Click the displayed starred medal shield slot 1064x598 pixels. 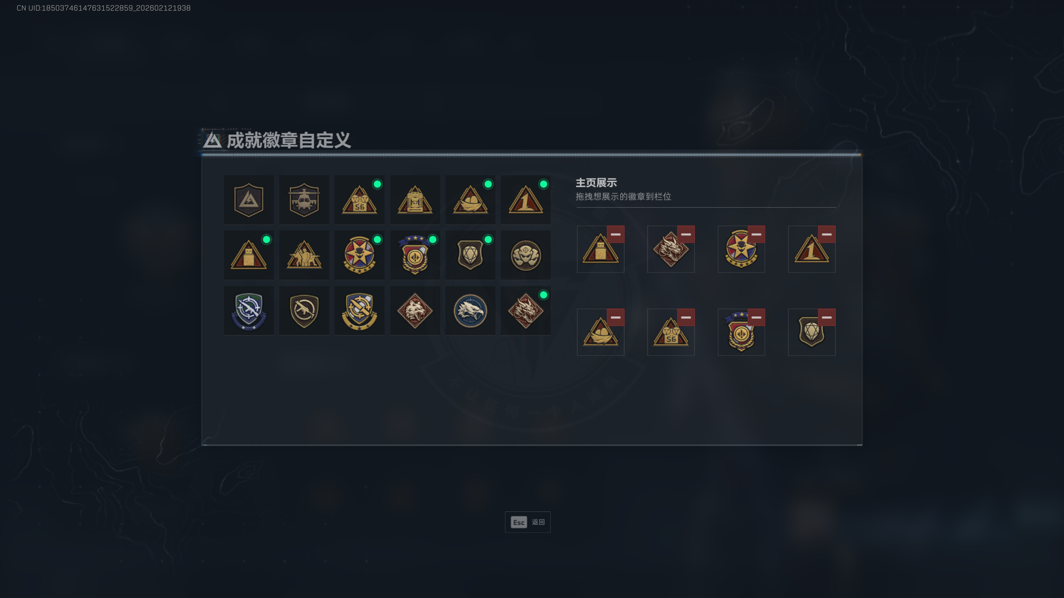pos(741,332)
